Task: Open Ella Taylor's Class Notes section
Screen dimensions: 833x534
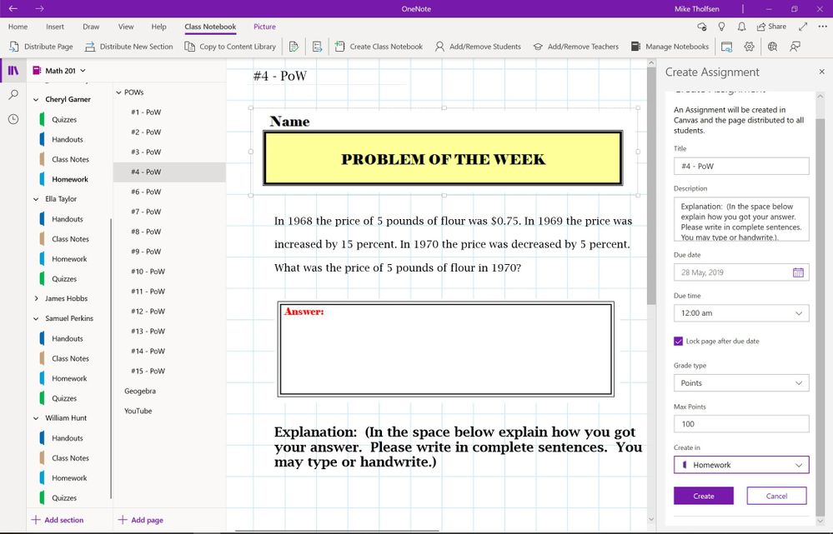Action: coord(70,239)
